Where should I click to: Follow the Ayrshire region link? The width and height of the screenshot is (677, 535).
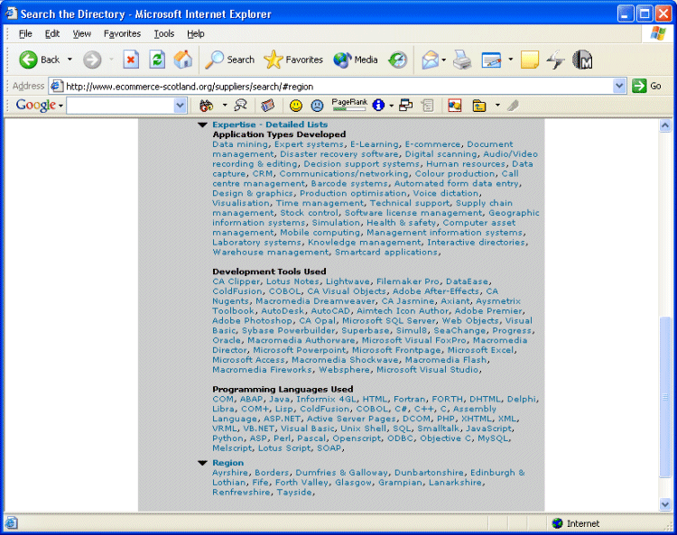(229, 473)
